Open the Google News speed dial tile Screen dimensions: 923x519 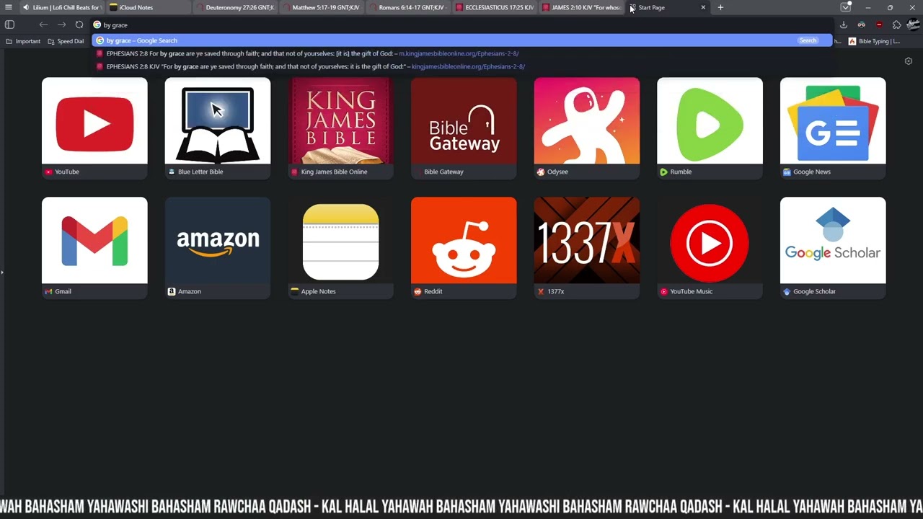point(833,128)
